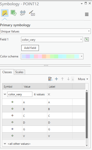Click the point symbol for value D

pyautogui.click(x=12, y=122)
